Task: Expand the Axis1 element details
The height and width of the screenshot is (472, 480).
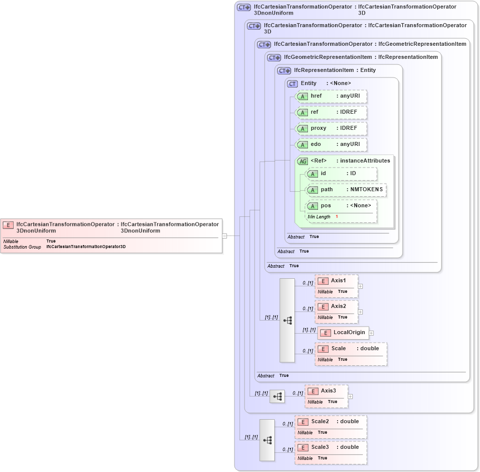Action: (x=359, y=286)
